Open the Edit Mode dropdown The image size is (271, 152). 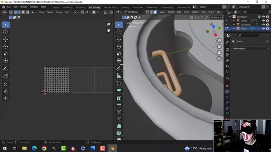pos(134,12)
